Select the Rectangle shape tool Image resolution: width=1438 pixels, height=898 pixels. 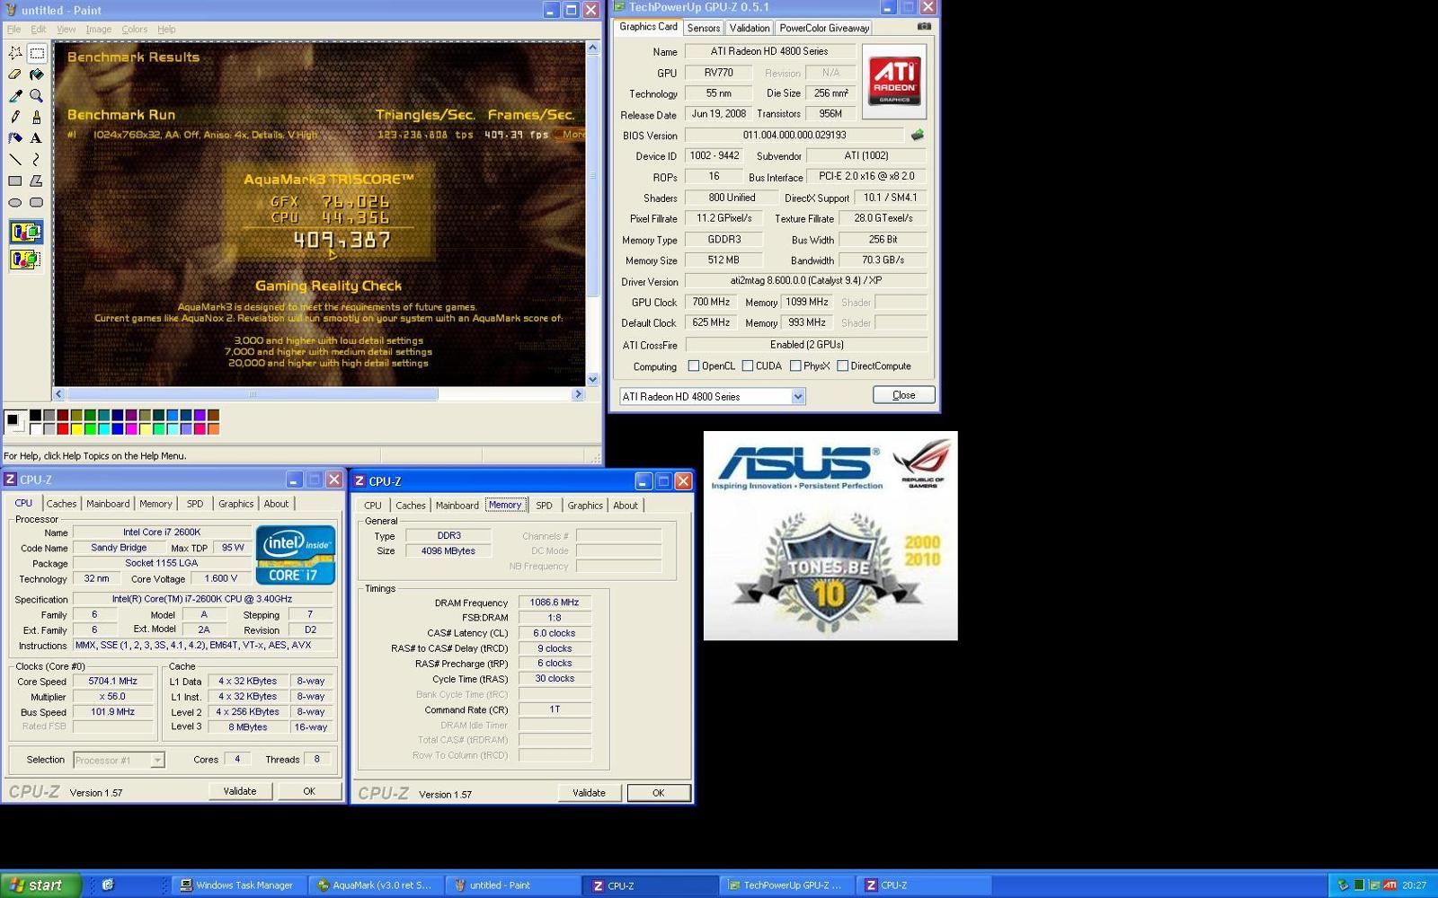pyautogui.click(x=15, y=180)
